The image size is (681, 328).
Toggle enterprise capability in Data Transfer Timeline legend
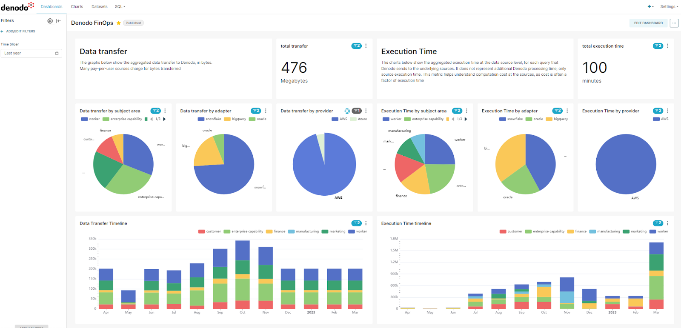coord(243,231)
